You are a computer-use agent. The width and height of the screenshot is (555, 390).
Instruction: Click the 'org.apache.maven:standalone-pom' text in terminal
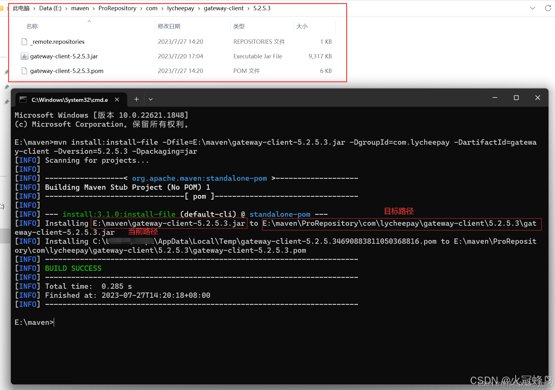pyautogui.click(x=200, y=178)
